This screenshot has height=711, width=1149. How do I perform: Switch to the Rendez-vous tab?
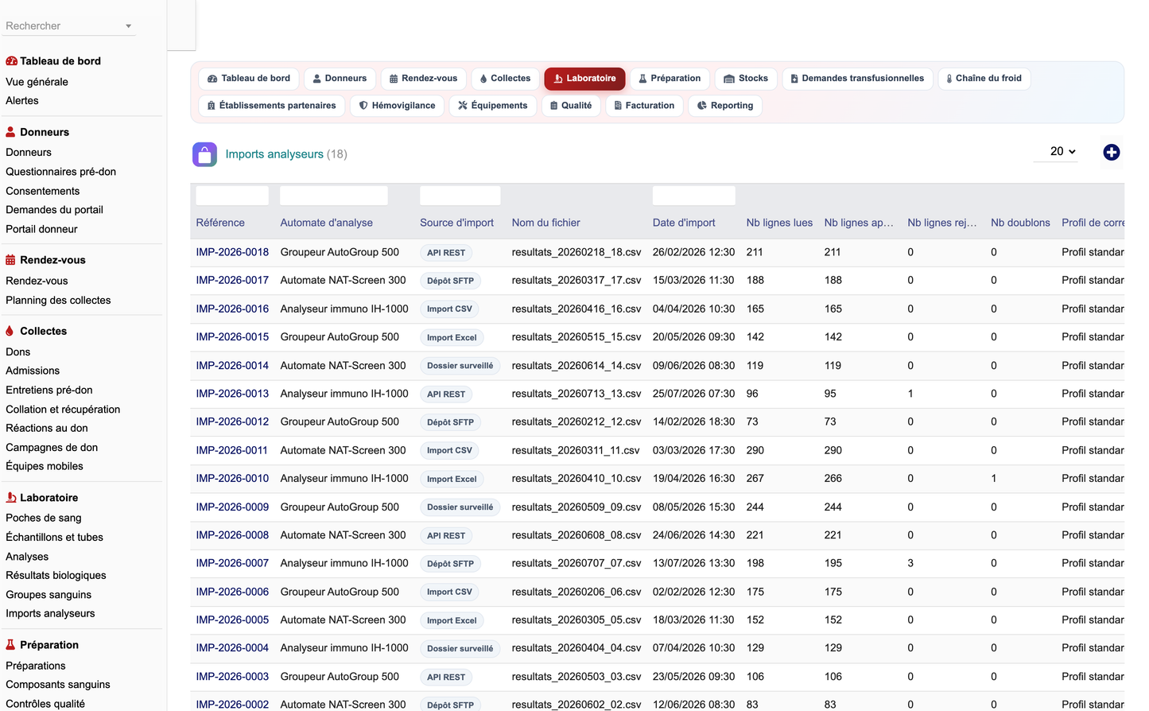click(x=424, y=79)
